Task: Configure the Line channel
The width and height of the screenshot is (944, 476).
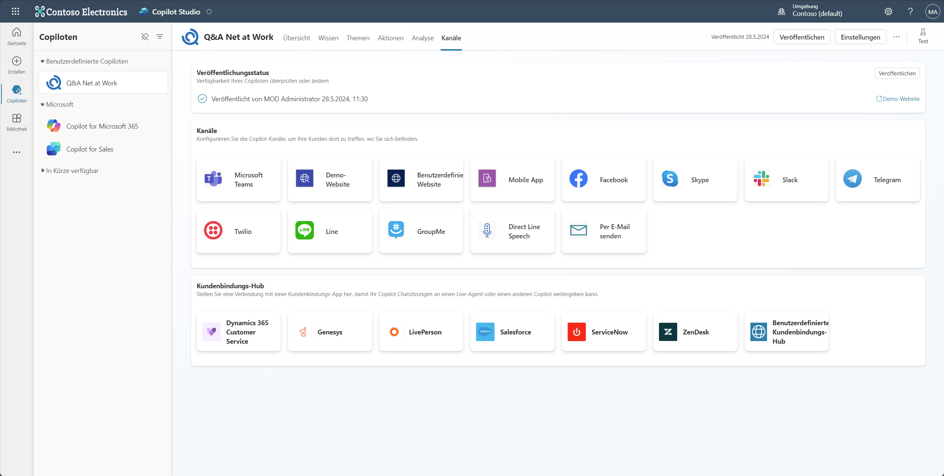Action: (330, 231)
